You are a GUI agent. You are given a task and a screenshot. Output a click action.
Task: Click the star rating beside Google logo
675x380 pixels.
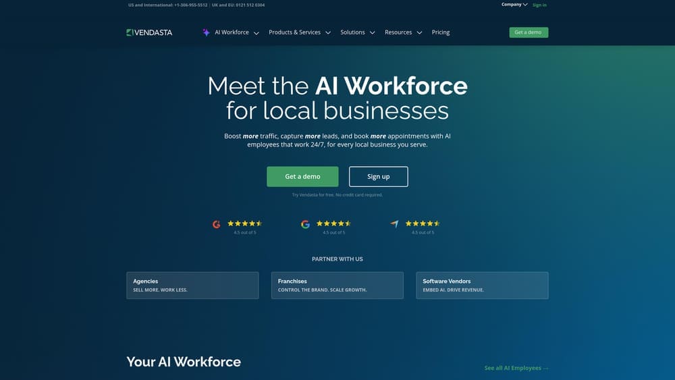point(333,223)
